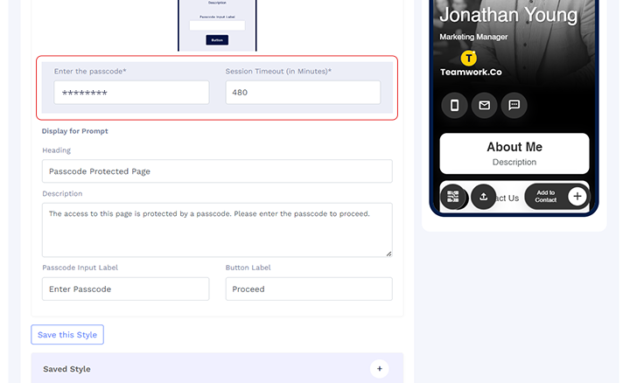Click the plus icon on Add to Contact
This screenshot has width=630, height=383.
pos(577,197)
